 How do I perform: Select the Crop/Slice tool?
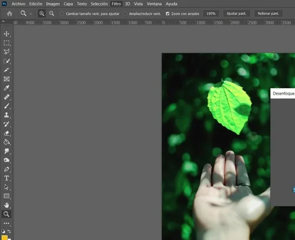[x=7, y=70]
